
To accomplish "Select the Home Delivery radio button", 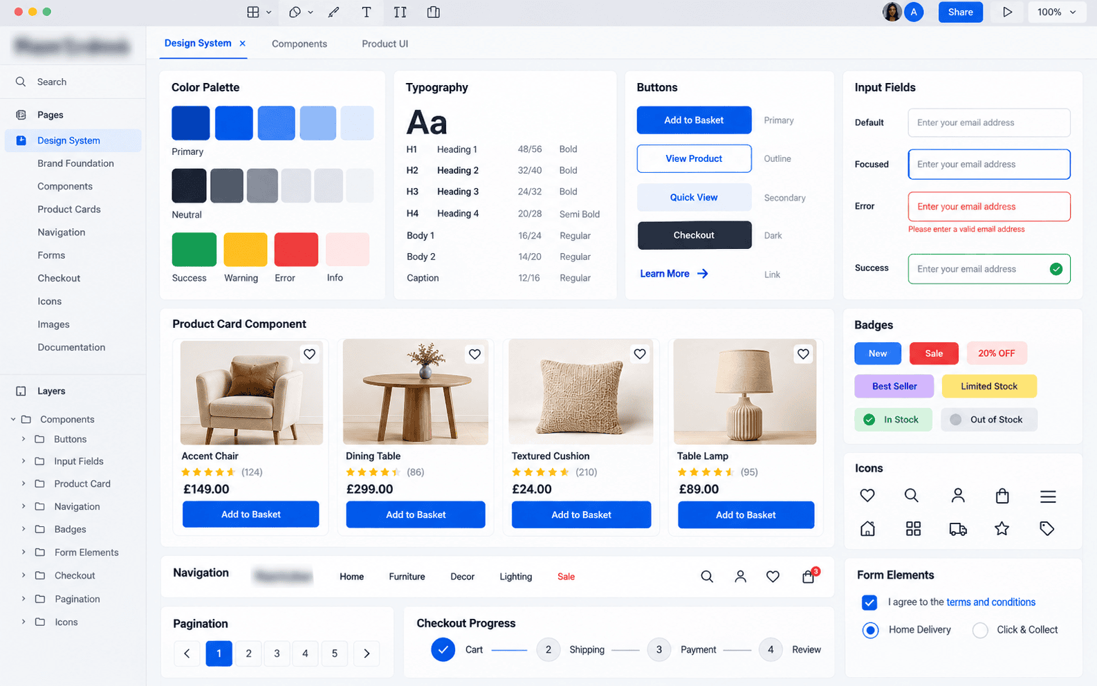I will [870, 630].
